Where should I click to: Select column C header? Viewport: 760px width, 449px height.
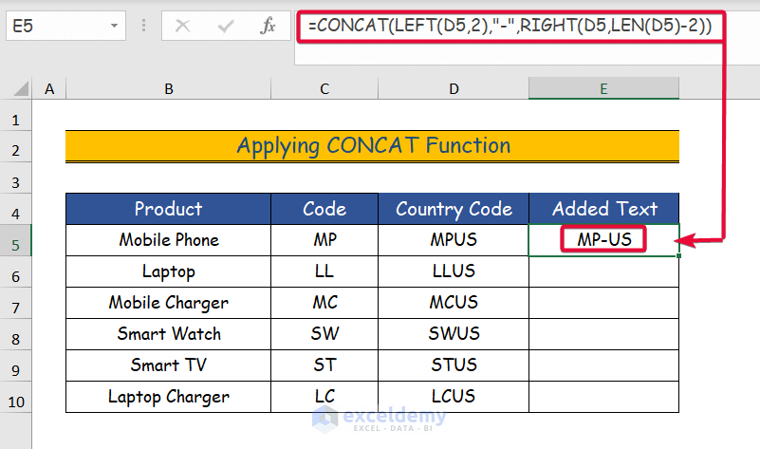(324, 89)
